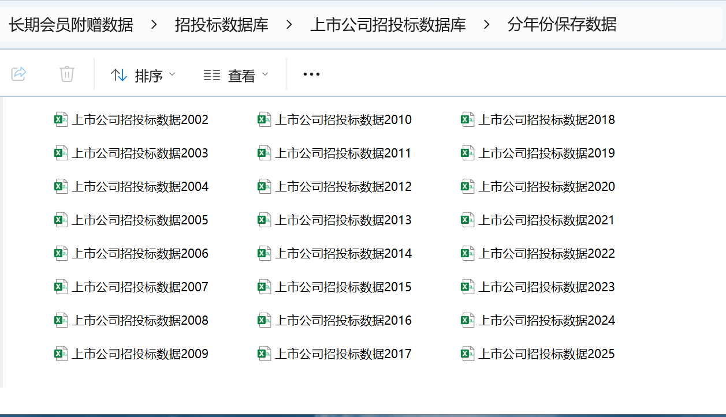Viewport: 726px width, 417px height.
Task: Select Excel icon of 上市公司招投标数据2009
Action: (x=61, y=354)
